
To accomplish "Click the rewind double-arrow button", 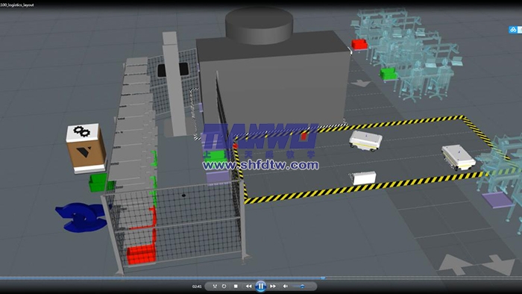I will tap(248, 286).
